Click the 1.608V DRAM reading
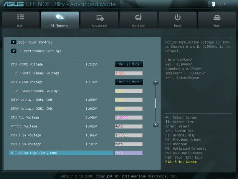 pos(91,100)
